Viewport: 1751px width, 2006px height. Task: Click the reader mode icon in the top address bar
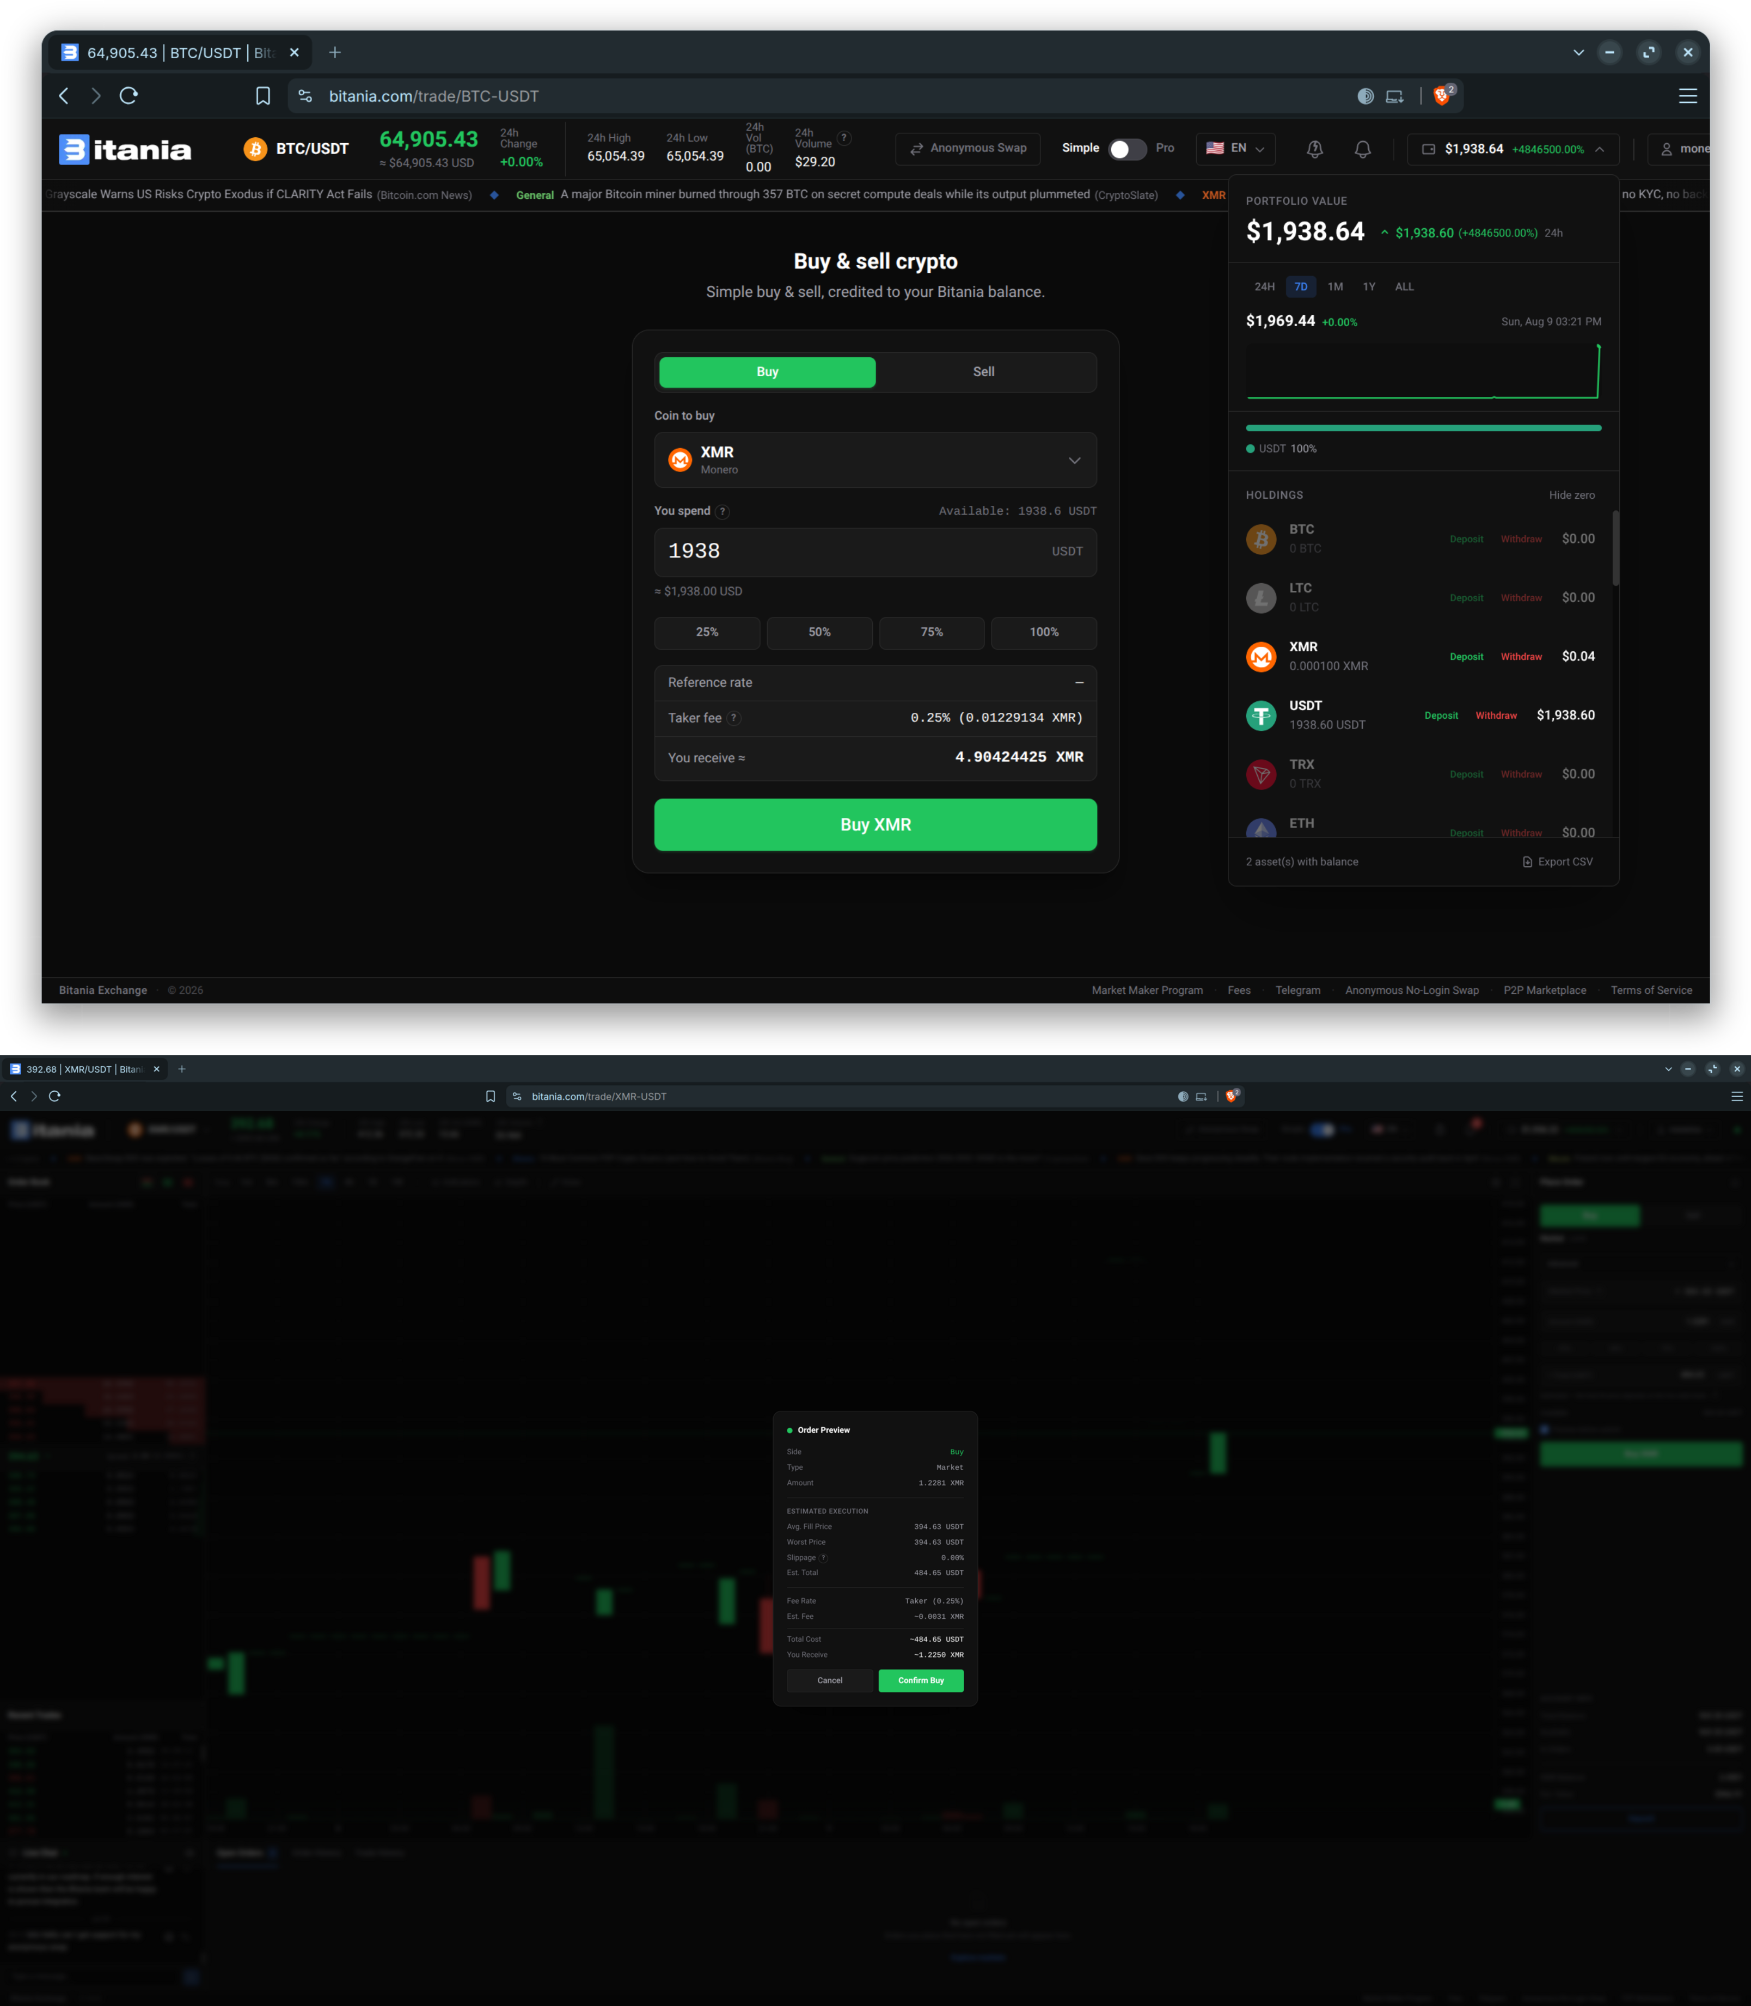[x=1365, y=96]
